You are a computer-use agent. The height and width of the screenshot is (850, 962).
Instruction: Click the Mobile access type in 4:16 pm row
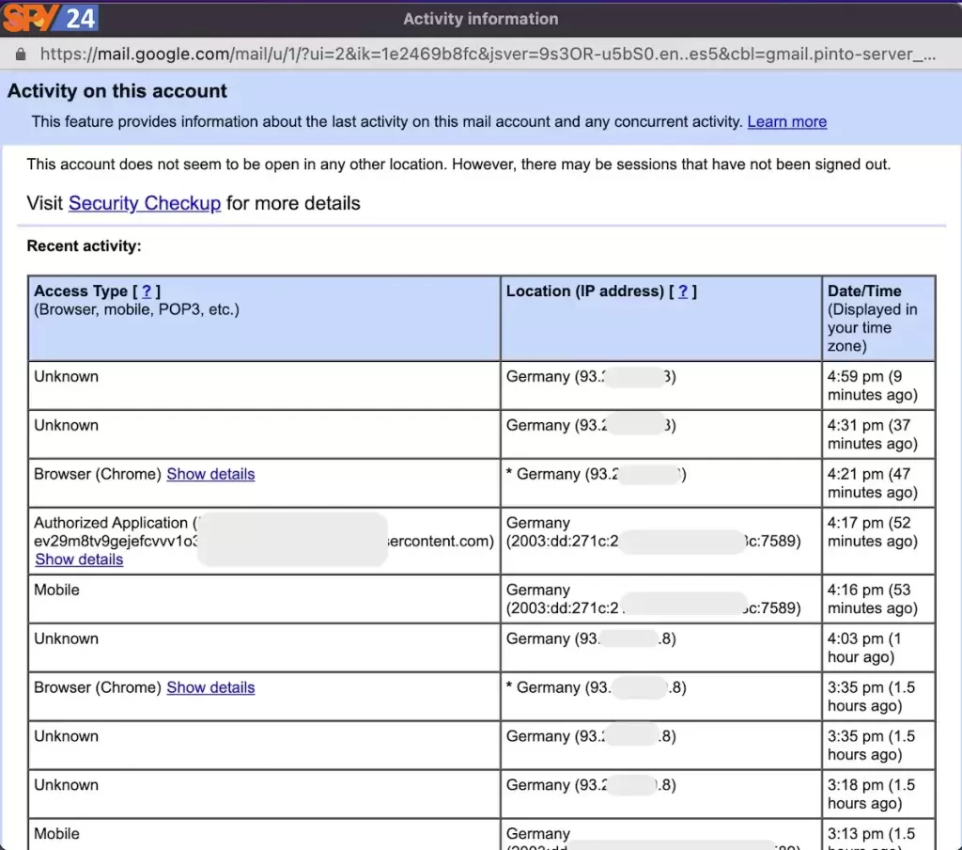point(56,590)
